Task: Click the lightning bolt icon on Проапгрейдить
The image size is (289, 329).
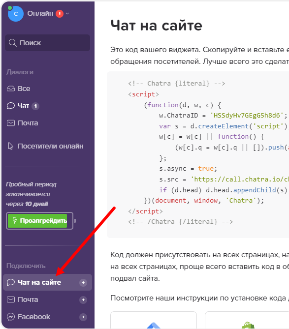Action: (x=14, y=220)
